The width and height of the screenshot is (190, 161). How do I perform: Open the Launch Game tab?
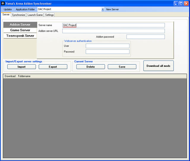click(35, 15)
